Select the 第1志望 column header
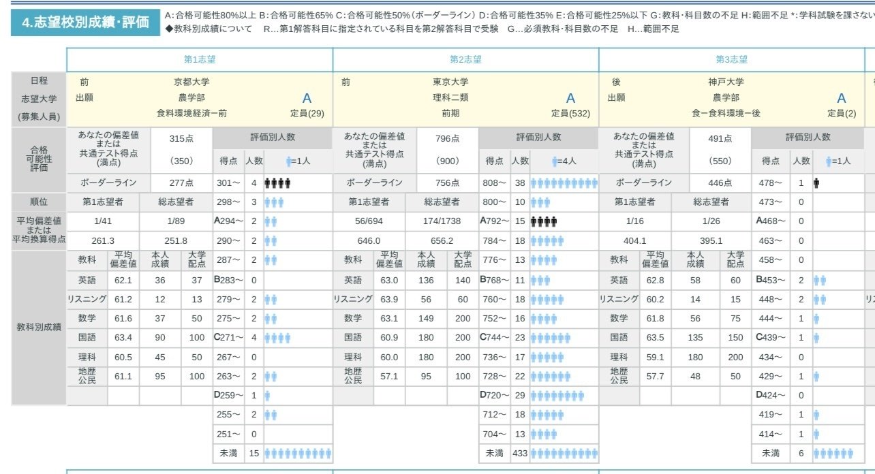This screenshot has height=474, width=875. [200, 59]
